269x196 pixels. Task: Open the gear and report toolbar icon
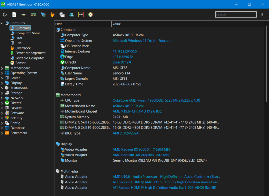(x=62, y=14)
